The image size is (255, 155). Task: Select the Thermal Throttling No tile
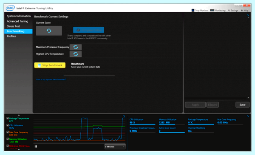coord(201,130)
